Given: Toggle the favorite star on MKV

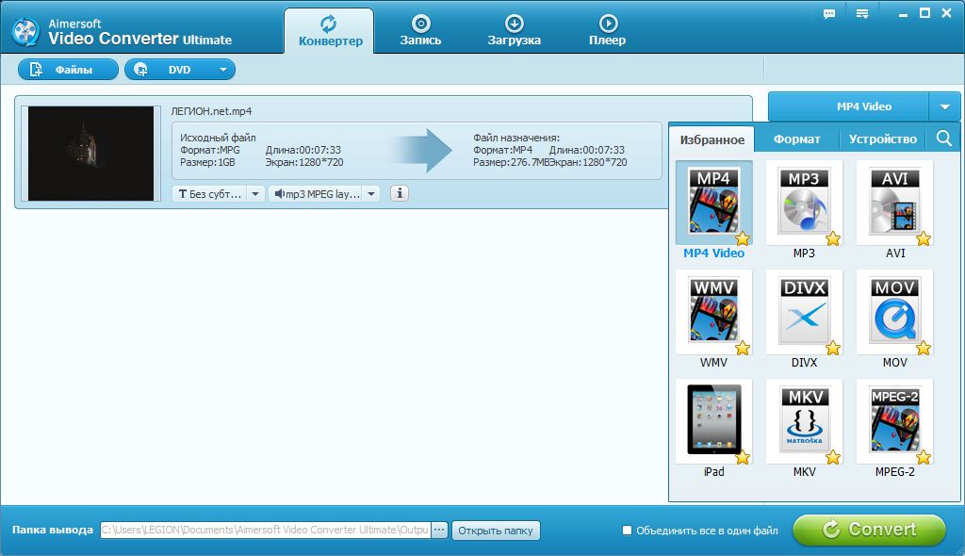Looking at the screenshot, I should (x=833, y=457).
